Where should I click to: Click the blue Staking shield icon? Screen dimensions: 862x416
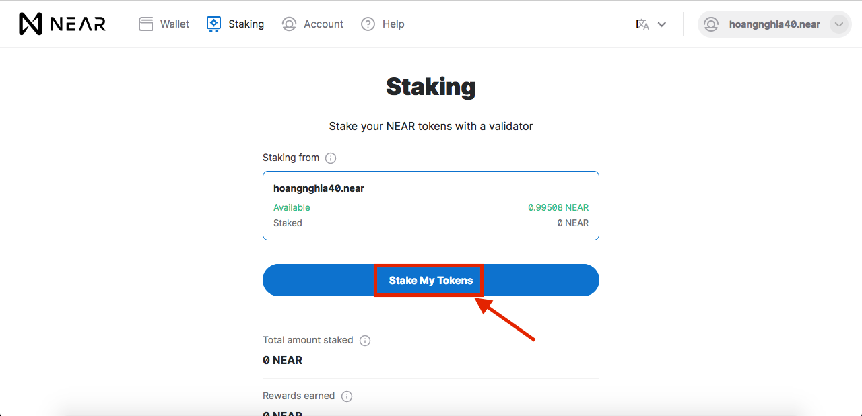[213, 24]
